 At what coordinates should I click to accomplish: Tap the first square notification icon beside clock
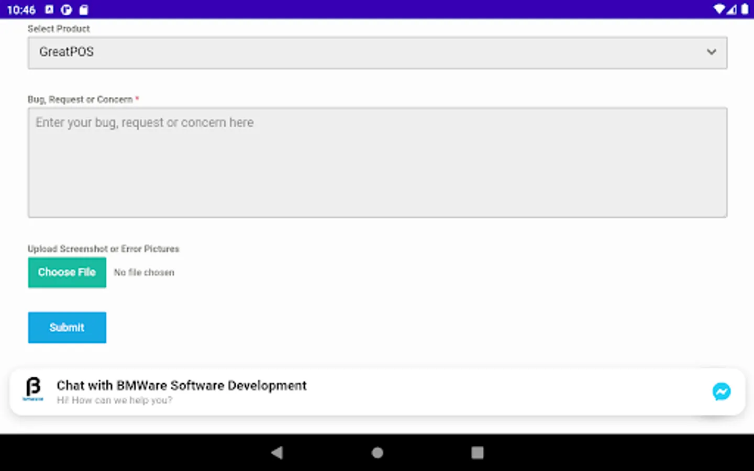pos(49,9)
